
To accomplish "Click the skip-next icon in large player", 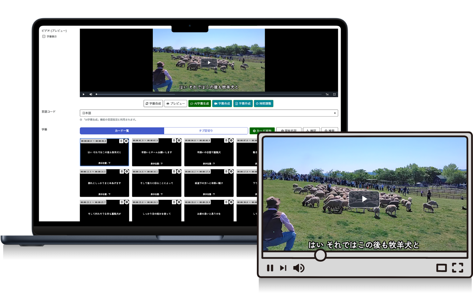I will click(x=283, y=268).
